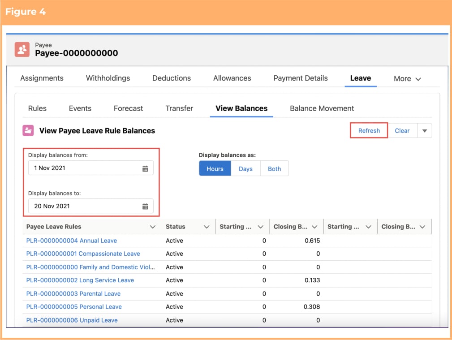Click Personal Leave closing balance 0.308
This screenshot has width=452, height=340.
click(x=312, y=307)
